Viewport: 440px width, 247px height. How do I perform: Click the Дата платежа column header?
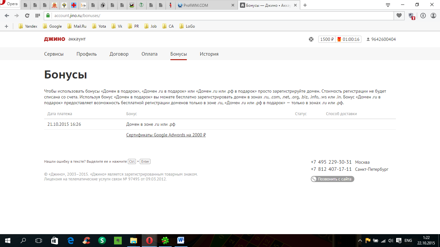click(60, 114)
